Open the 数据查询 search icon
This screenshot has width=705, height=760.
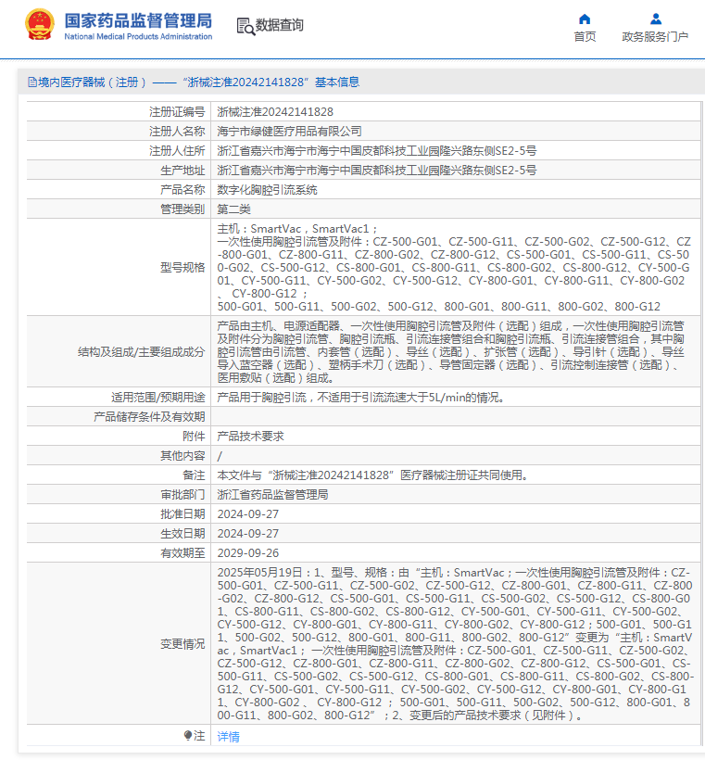(x=245, y=26)
